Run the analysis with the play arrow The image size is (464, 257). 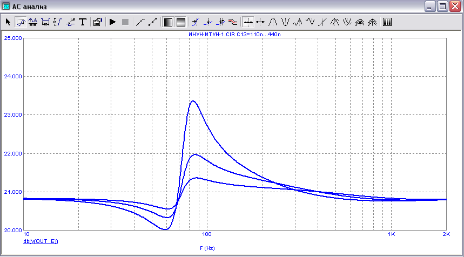[x=112, y=22]
